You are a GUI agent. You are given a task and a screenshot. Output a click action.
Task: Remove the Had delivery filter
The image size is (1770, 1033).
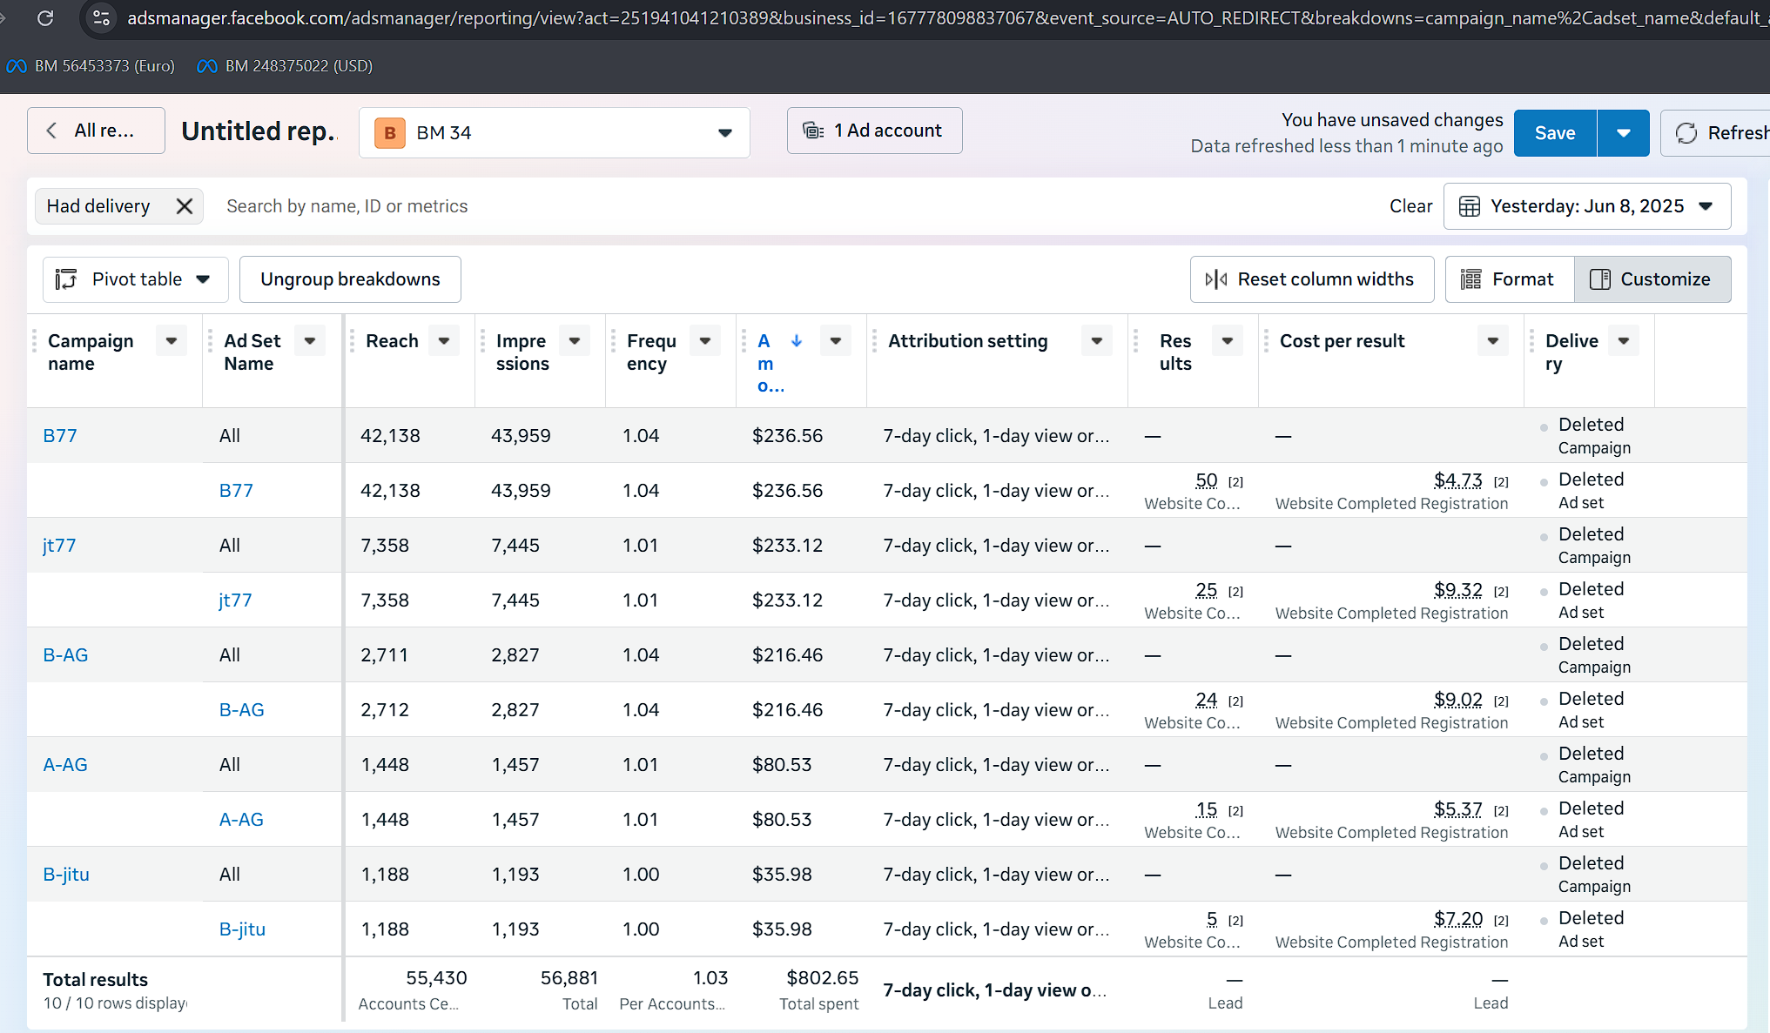[x=184, y=206]
